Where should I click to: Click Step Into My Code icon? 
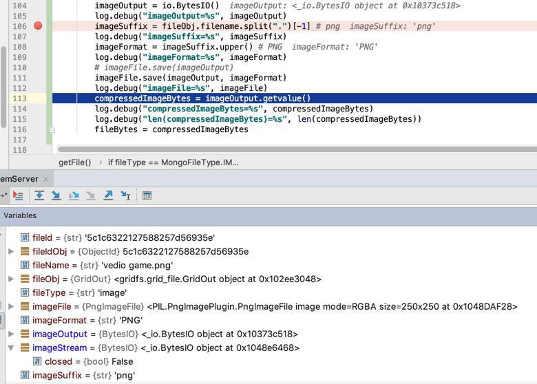click(73, 195)
